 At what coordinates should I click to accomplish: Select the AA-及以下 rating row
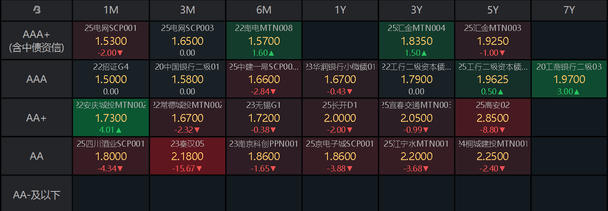37,195
